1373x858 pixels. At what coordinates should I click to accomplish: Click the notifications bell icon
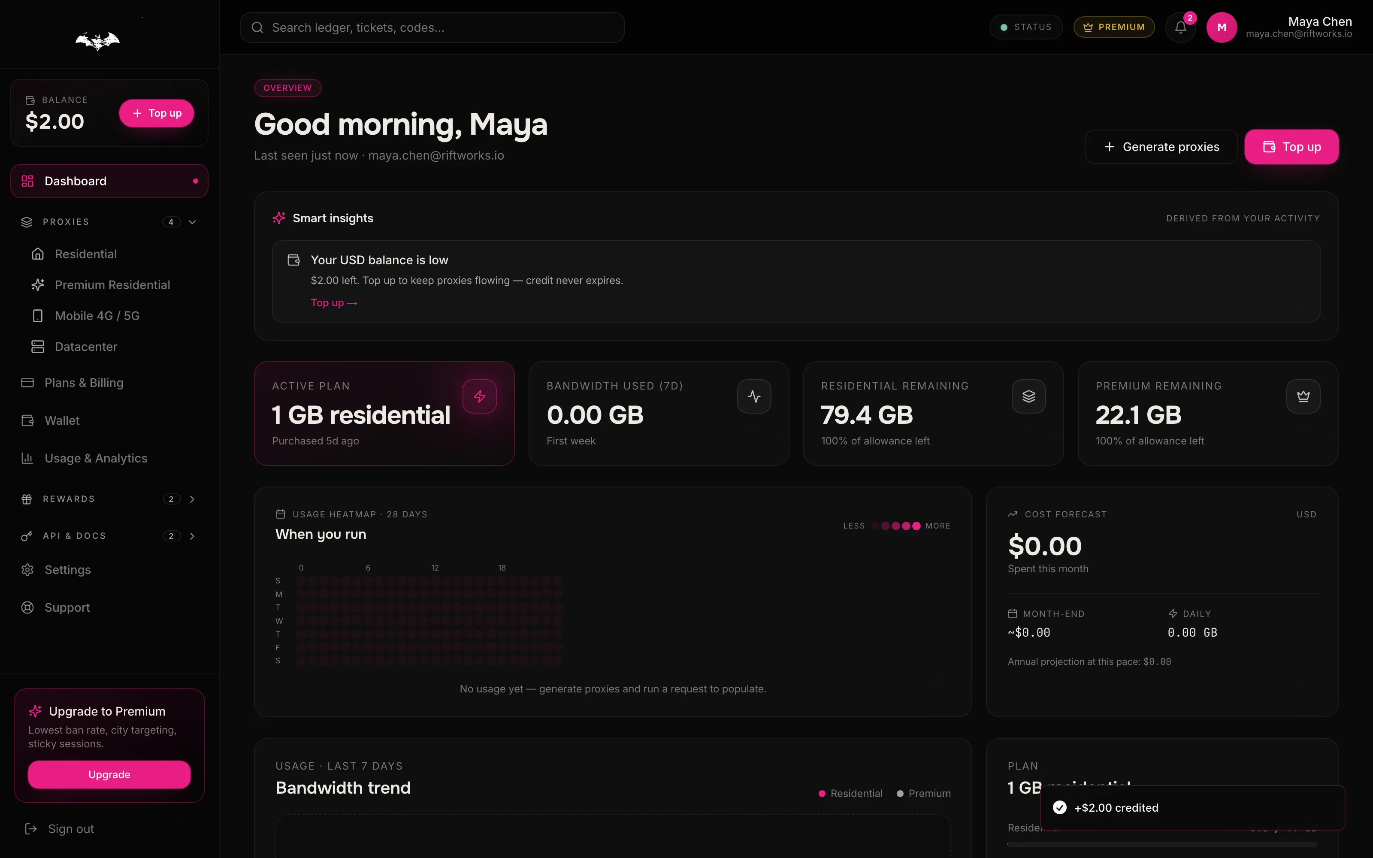tap(1180, 27)
